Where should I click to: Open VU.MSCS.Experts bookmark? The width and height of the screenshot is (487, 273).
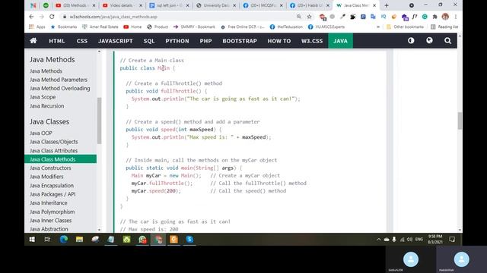(326, 27)
